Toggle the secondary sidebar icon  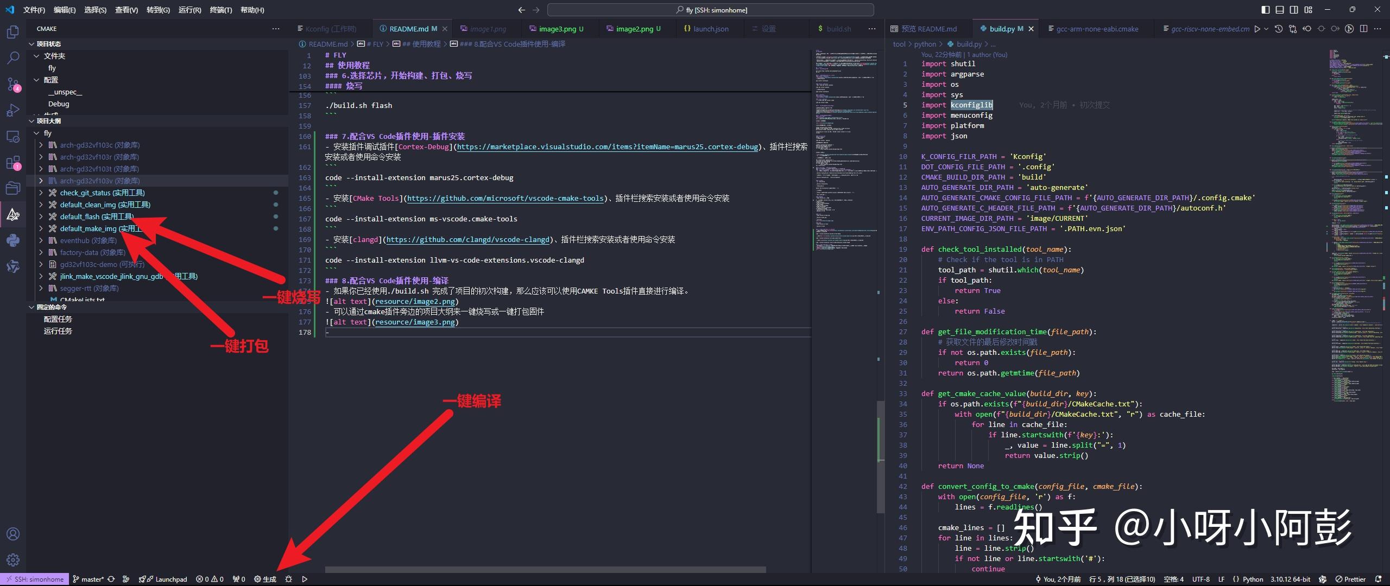[x=1294, y=9]
